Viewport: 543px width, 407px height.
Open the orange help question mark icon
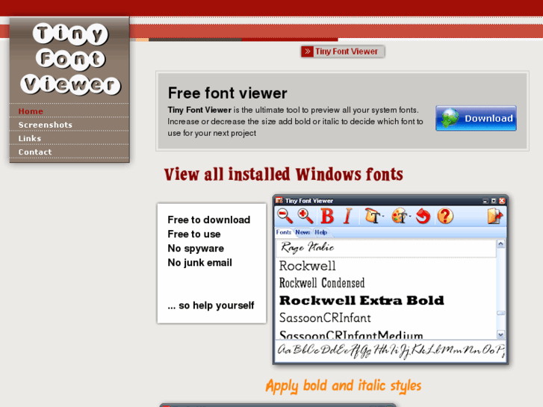tap(445, 216)
